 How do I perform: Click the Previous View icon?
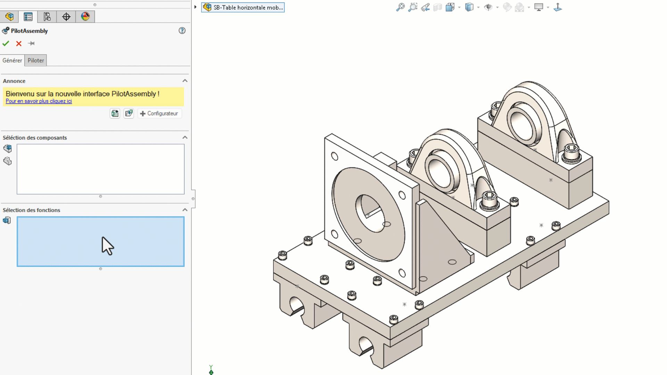pos(425,7)
